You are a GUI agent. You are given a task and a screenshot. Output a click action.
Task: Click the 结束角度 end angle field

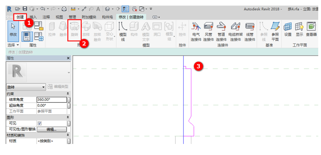point(52,100)
